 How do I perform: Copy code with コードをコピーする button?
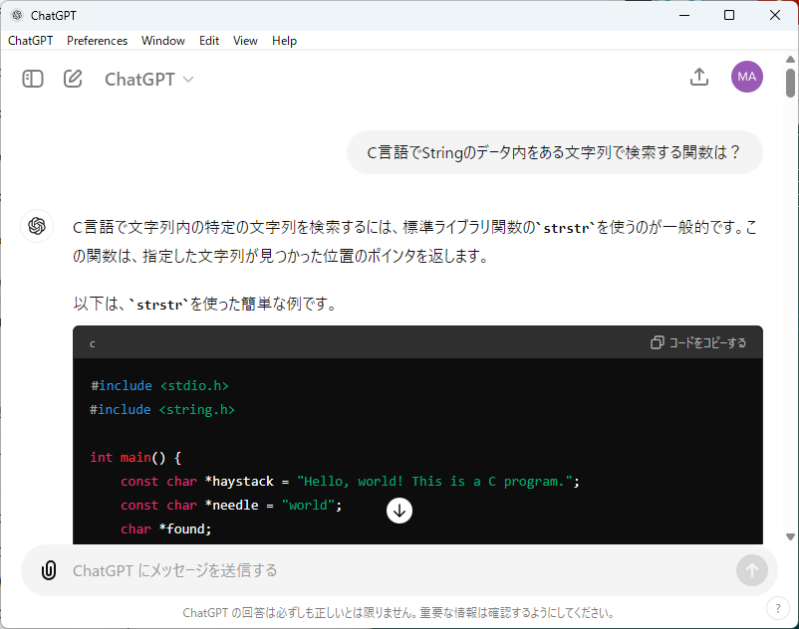point(698,342)
